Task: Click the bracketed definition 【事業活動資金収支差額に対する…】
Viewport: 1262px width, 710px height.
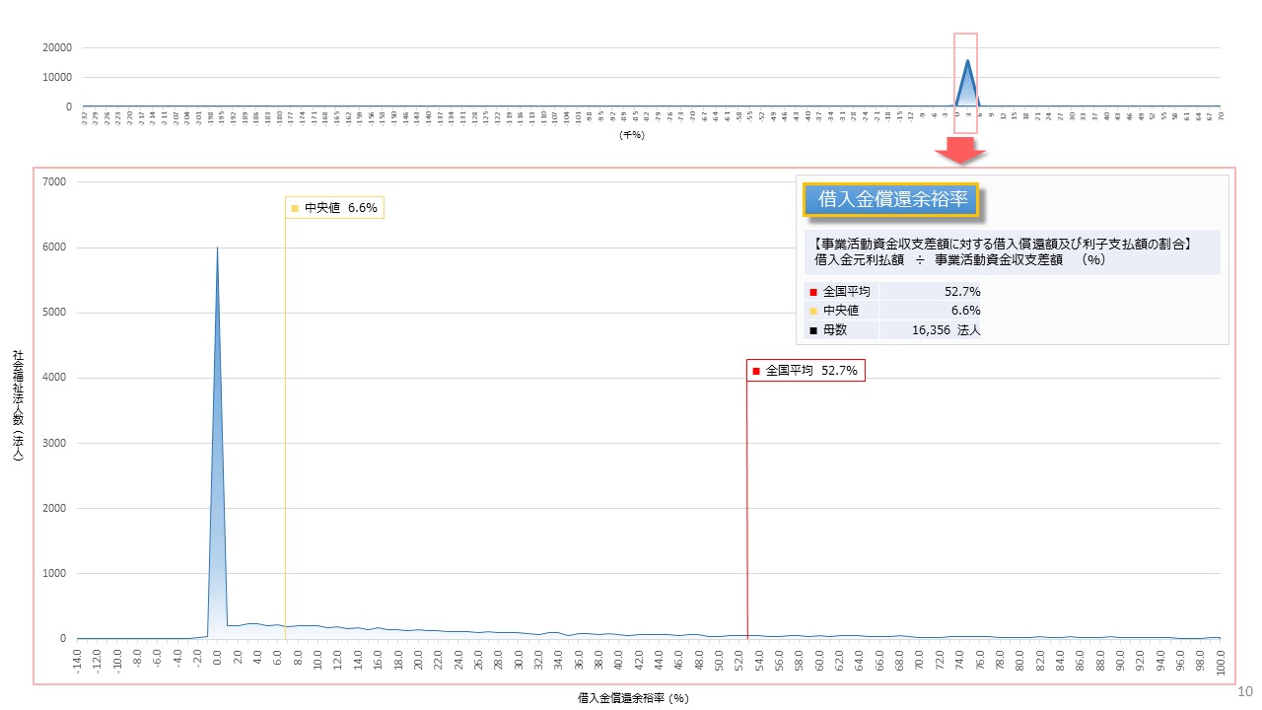Action: point(1004,243)
